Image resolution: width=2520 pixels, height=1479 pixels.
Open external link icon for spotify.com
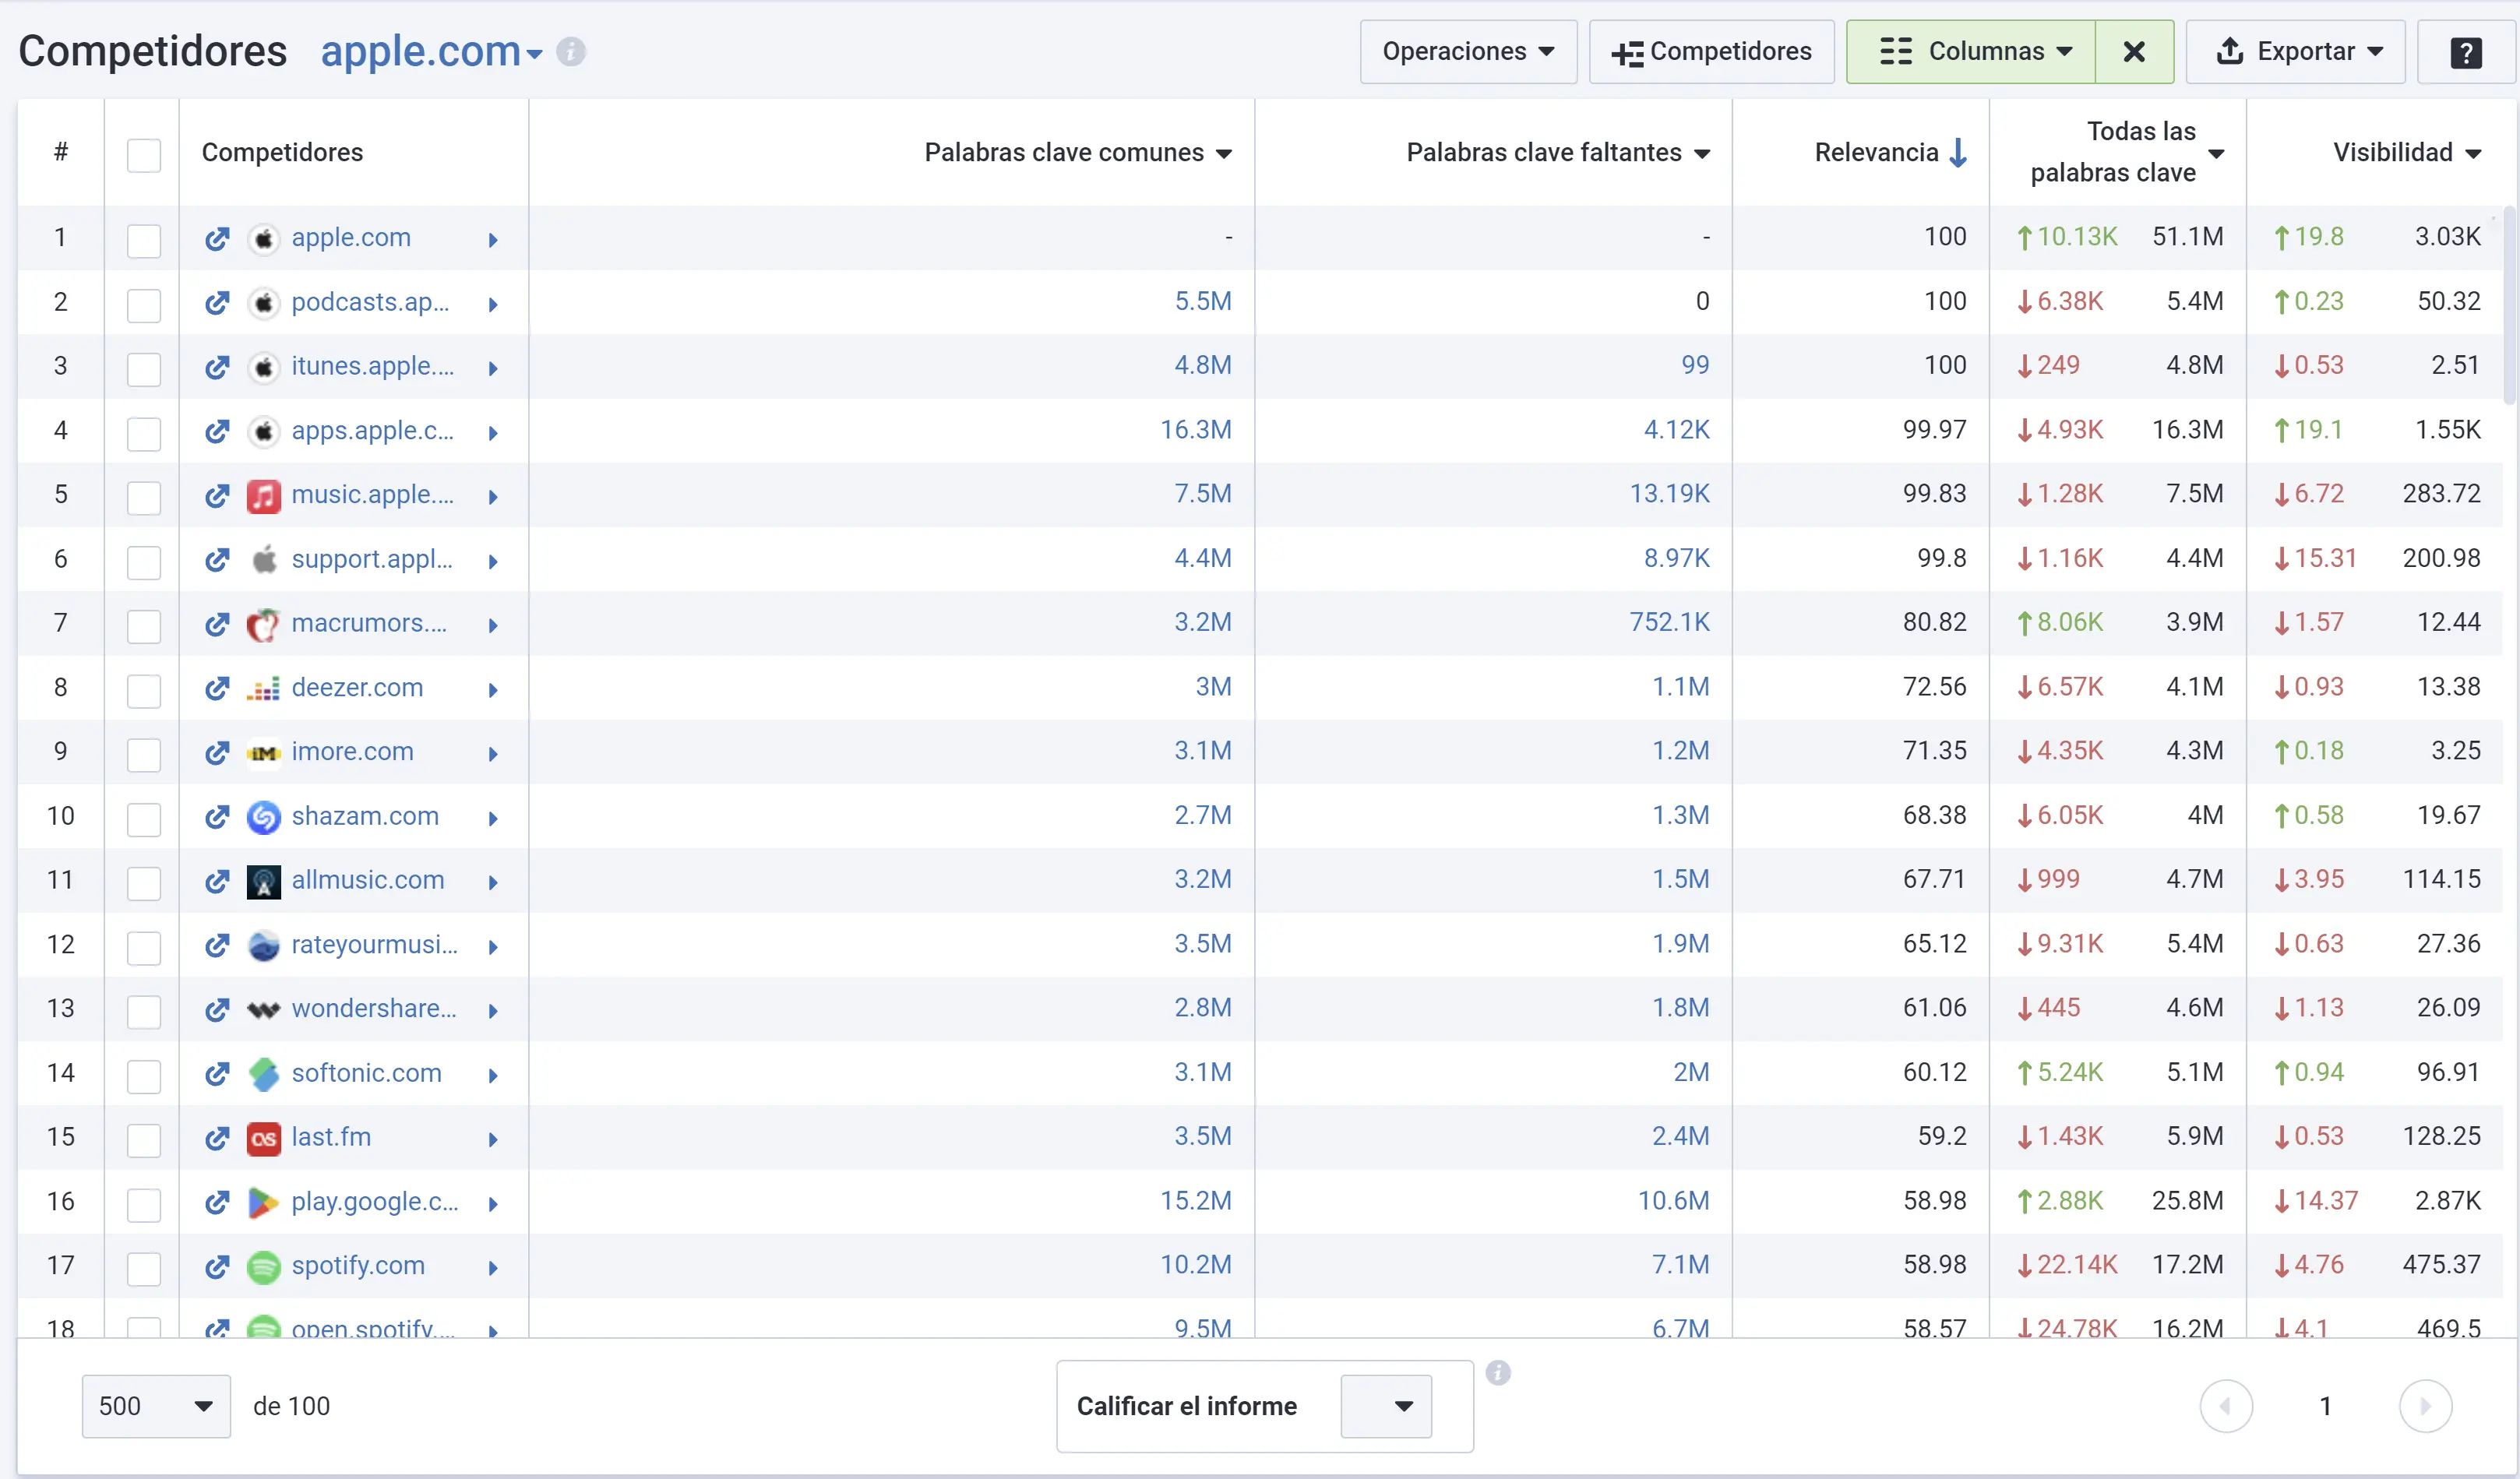217,1266
